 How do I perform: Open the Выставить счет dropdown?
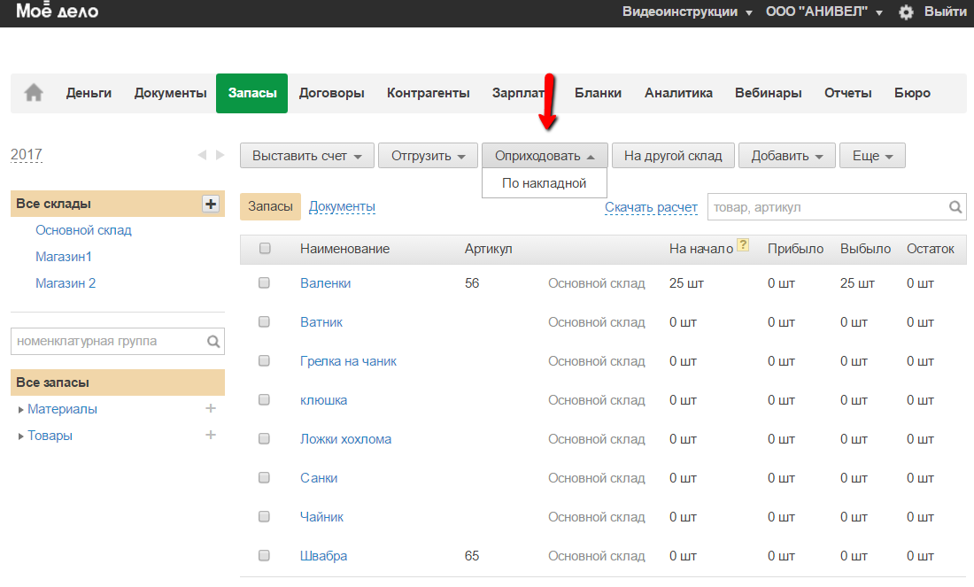(x=306, y=156)
